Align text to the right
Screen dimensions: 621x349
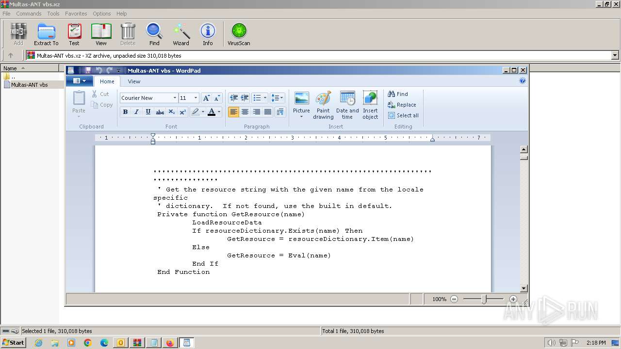(257, 112)
